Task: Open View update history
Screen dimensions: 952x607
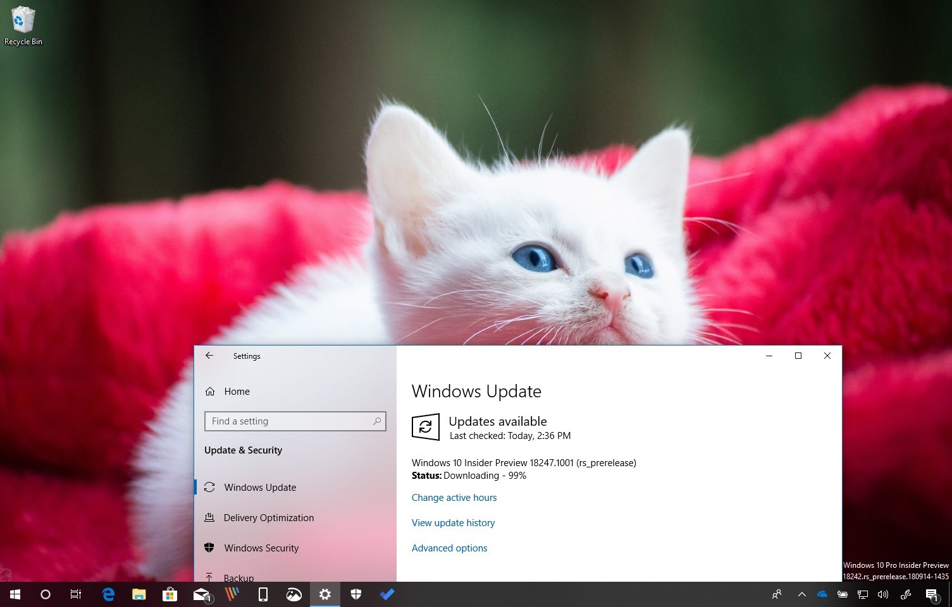Action: tap(453, 522)
